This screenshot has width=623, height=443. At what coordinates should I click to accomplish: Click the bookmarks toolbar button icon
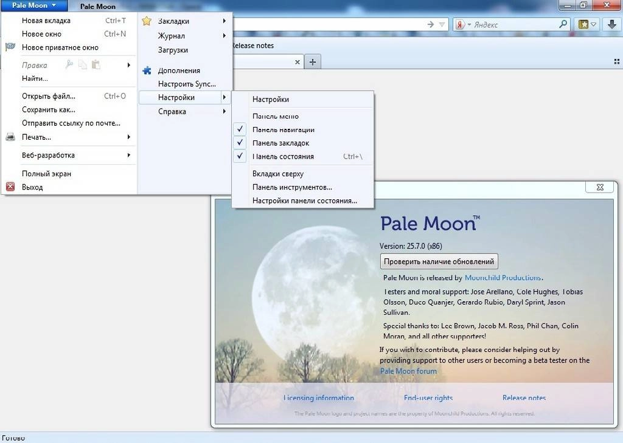(583, 24)
